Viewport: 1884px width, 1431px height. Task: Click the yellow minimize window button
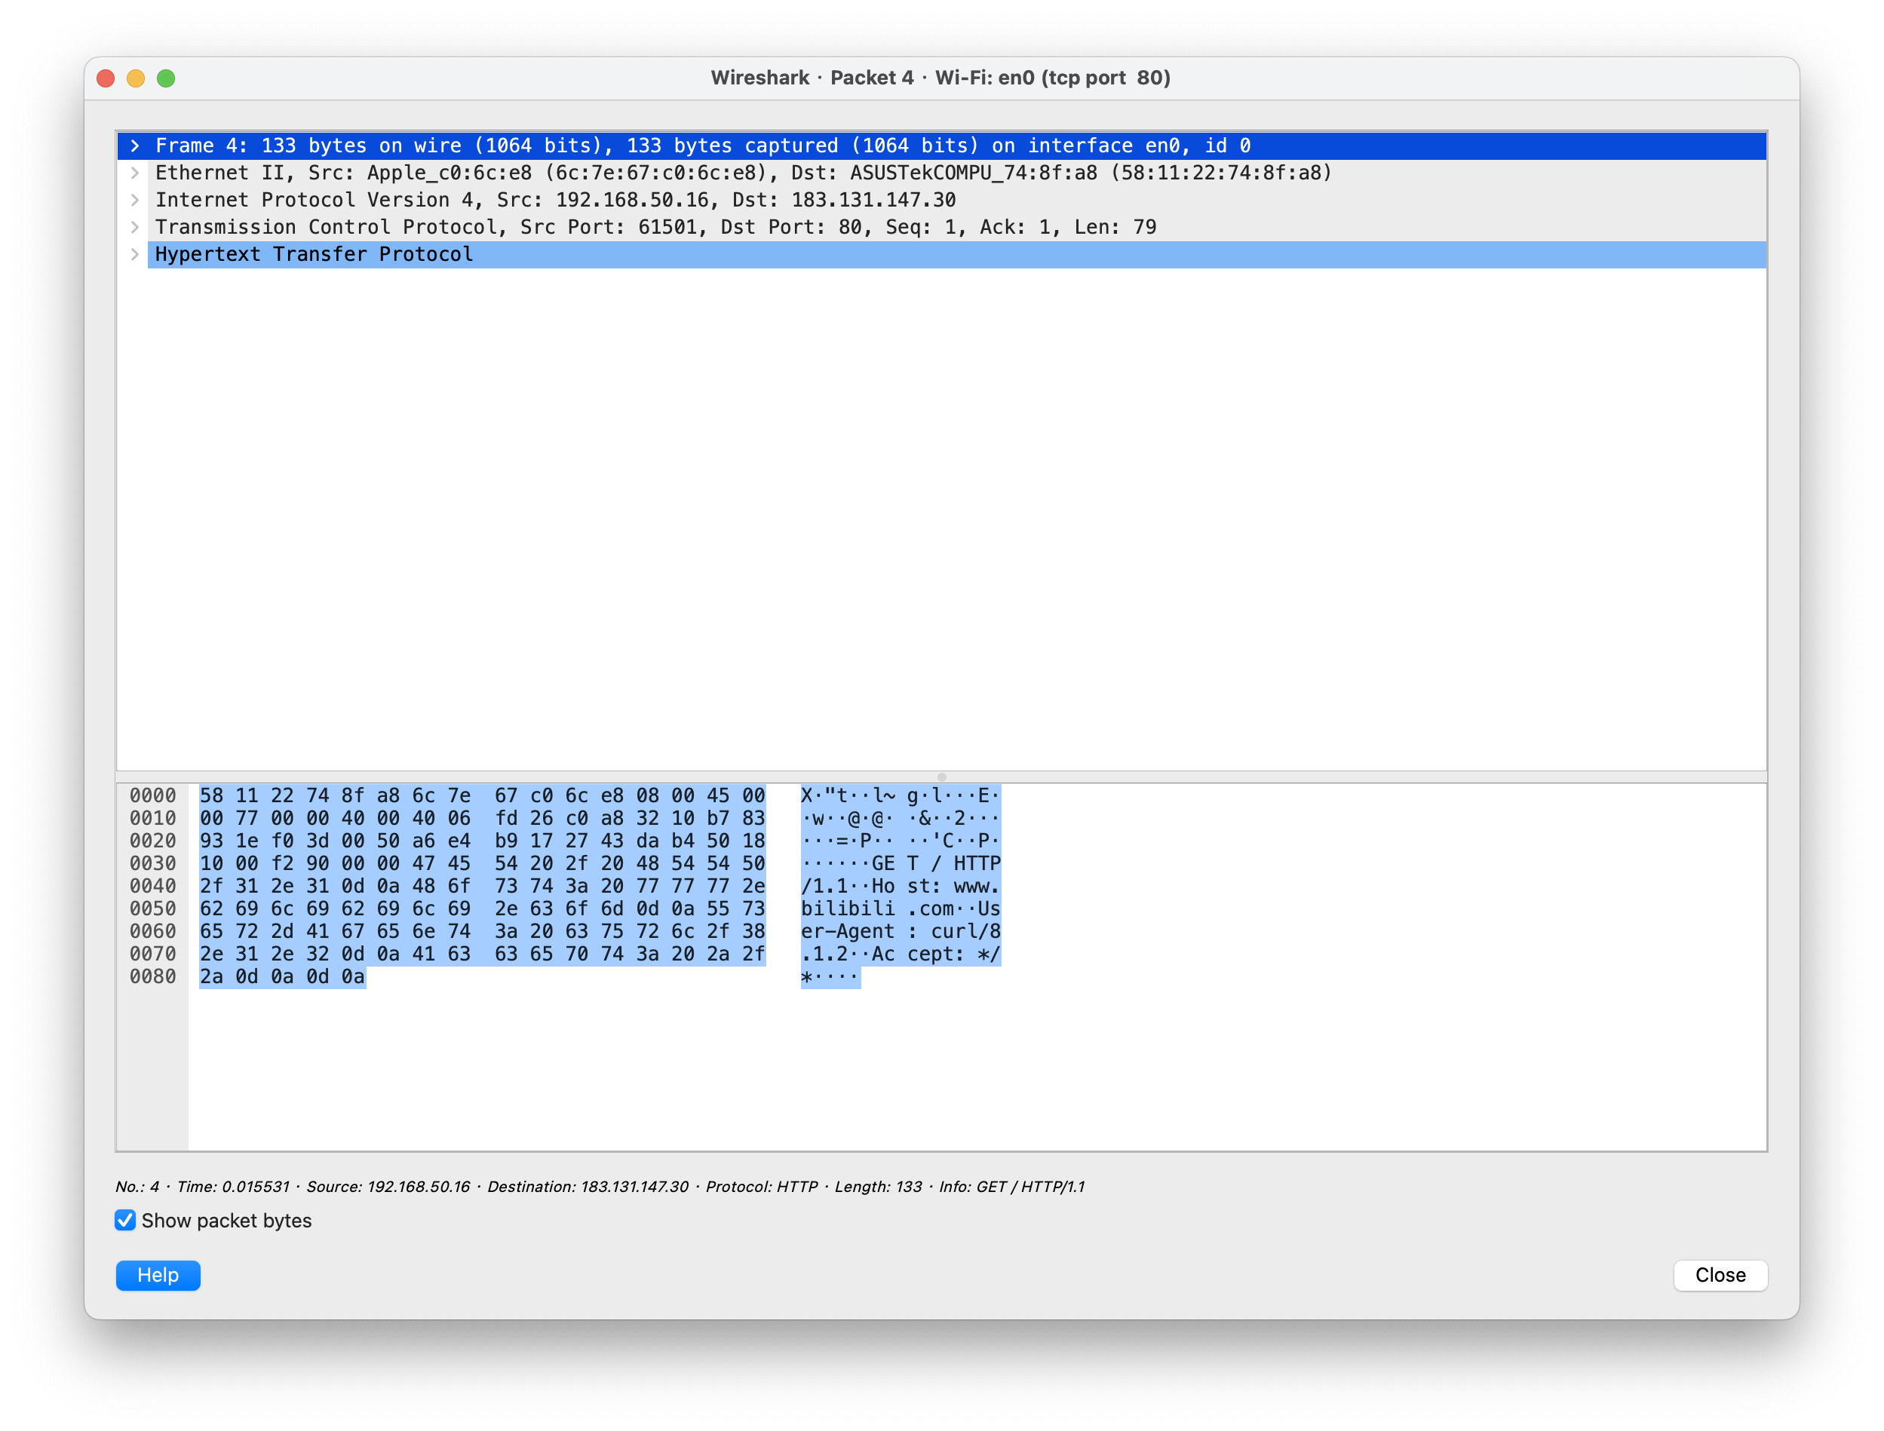coord(136,78)
